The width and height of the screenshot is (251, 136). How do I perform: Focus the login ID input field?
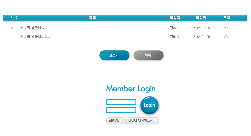tap(121, 102)
